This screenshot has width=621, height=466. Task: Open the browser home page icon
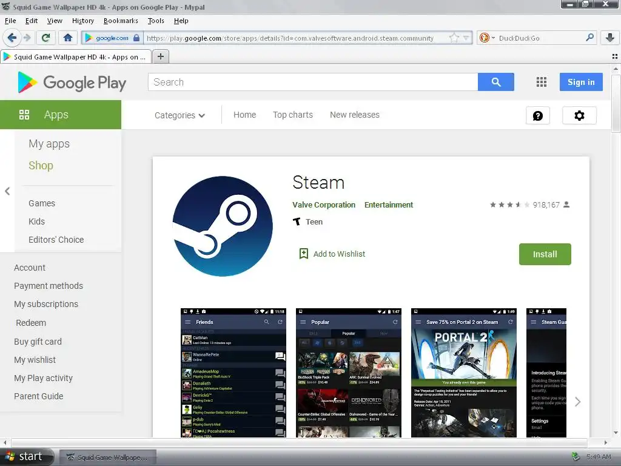click(x=68, y=38)
